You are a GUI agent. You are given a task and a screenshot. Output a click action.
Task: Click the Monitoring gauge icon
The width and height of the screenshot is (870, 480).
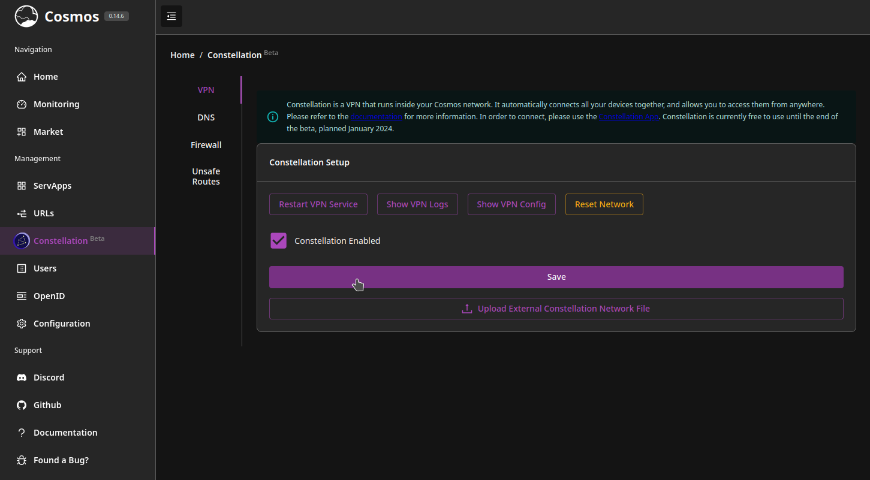[22, 104]
